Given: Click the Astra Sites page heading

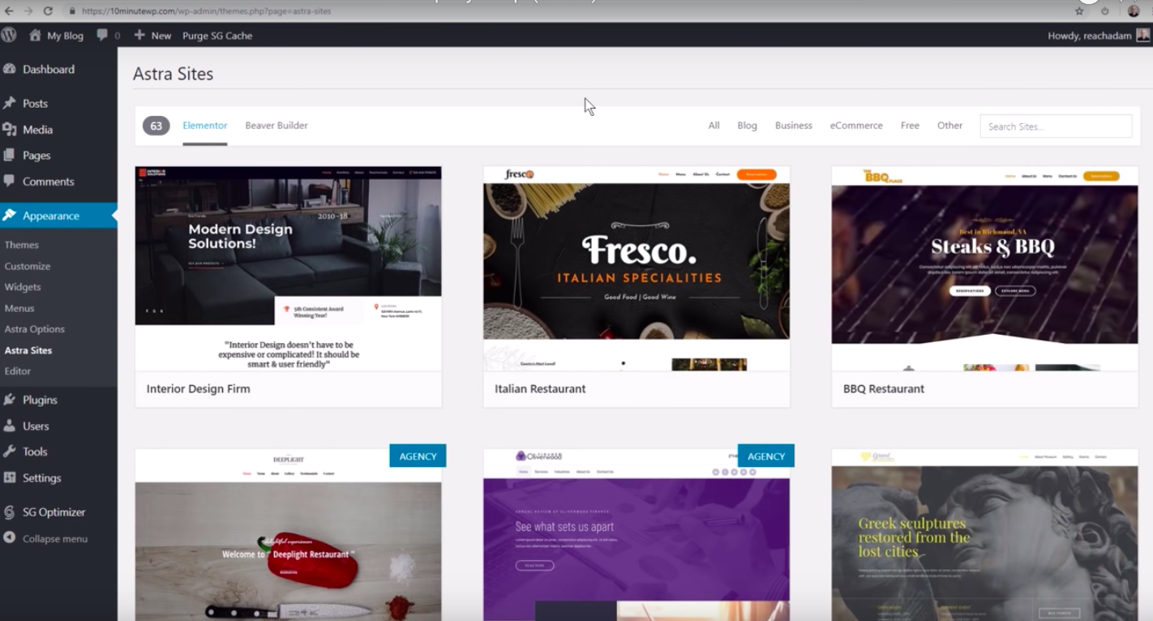Looking at the screenshot, I should click(x=174, y=74).
